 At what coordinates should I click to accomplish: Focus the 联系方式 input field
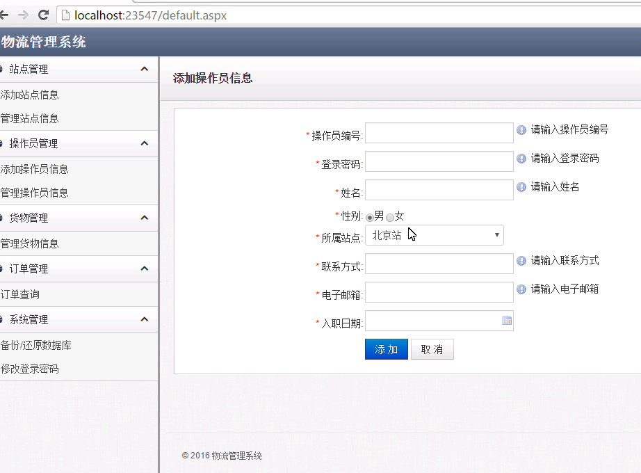(439, 264)
